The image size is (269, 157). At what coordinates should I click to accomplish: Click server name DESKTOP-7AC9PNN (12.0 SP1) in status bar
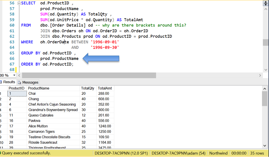[x=121, y=153]
